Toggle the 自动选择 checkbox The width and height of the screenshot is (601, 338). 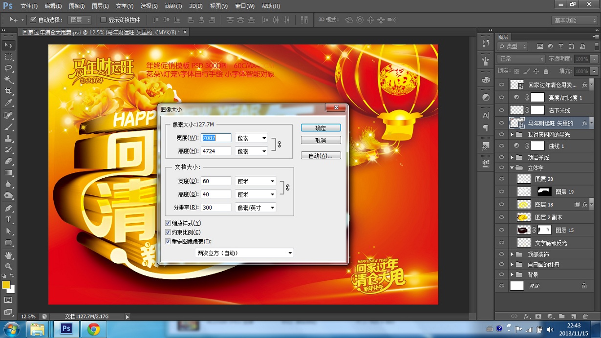pyautogui.click(x=33, y=20)
